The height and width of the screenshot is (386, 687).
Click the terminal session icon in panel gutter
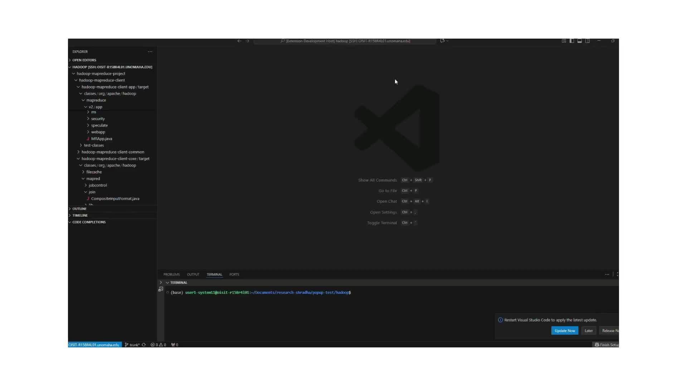(x=161, y=289)
